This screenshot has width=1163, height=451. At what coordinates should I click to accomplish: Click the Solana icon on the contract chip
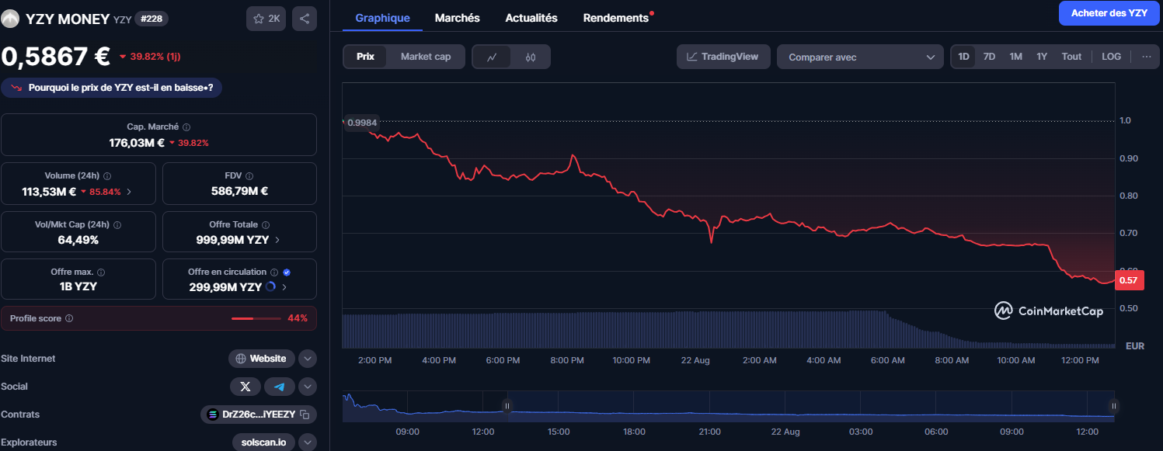tap(213, 415)
